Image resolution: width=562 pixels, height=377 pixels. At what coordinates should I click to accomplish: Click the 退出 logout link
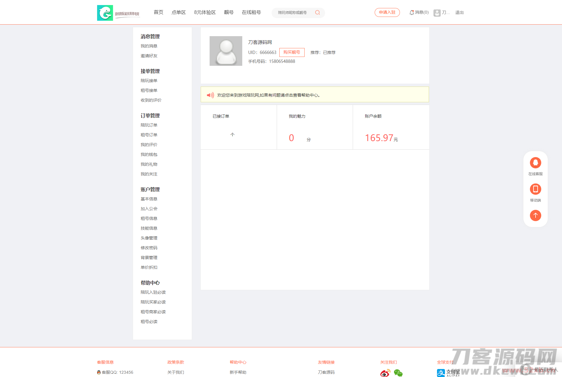[459, 12]
